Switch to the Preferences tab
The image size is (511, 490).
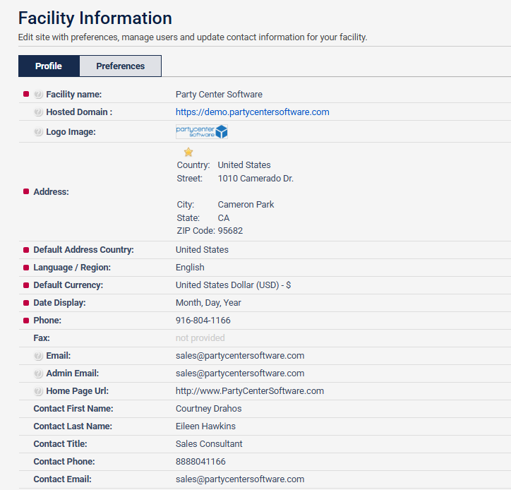pyautogui.click(x=120, y=66)
